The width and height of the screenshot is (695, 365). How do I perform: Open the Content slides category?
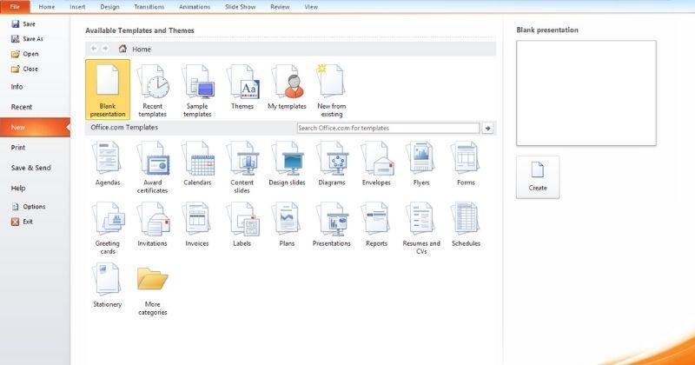click(x=242, y=167)
